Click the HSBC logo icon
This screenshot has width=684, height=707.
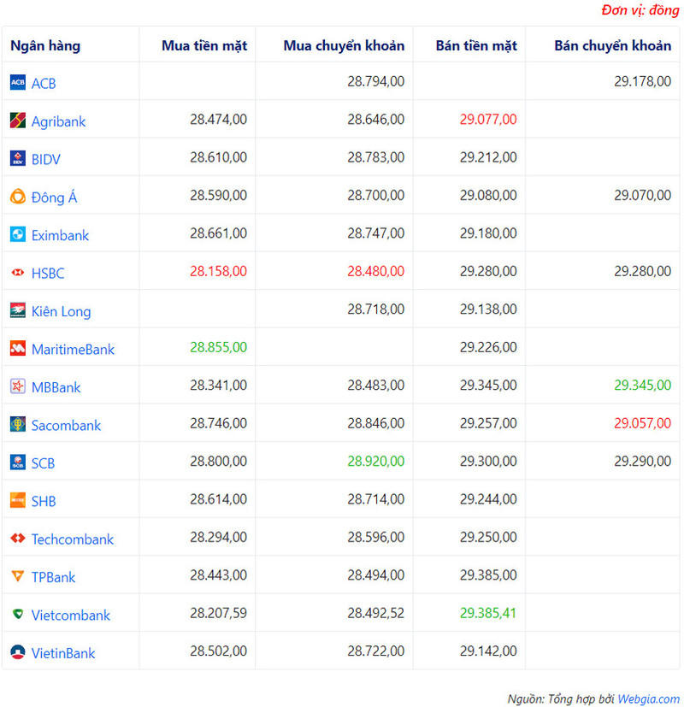pyautogui.click(x=18, y=273)
